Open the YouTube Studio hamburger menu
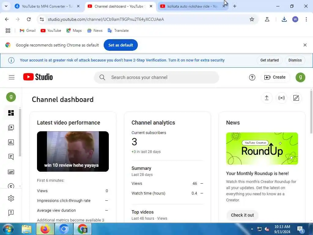The width and height of the screenshot is (313, 235). (x=12, y=77)
